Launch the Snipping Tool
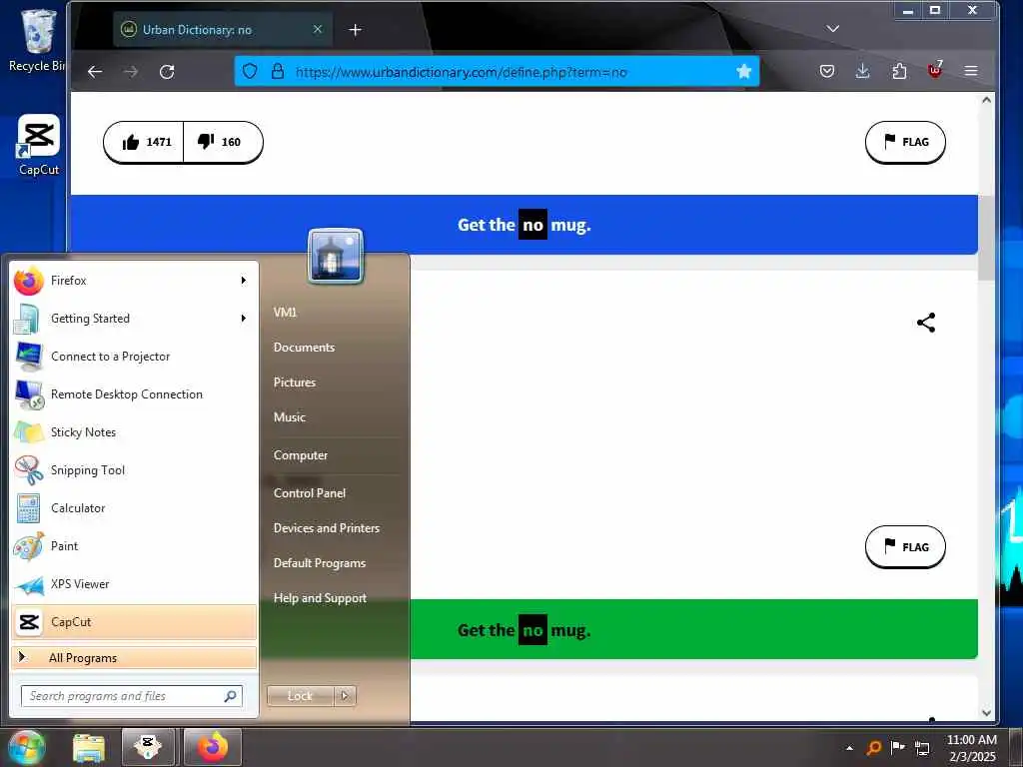 (135, 469)
